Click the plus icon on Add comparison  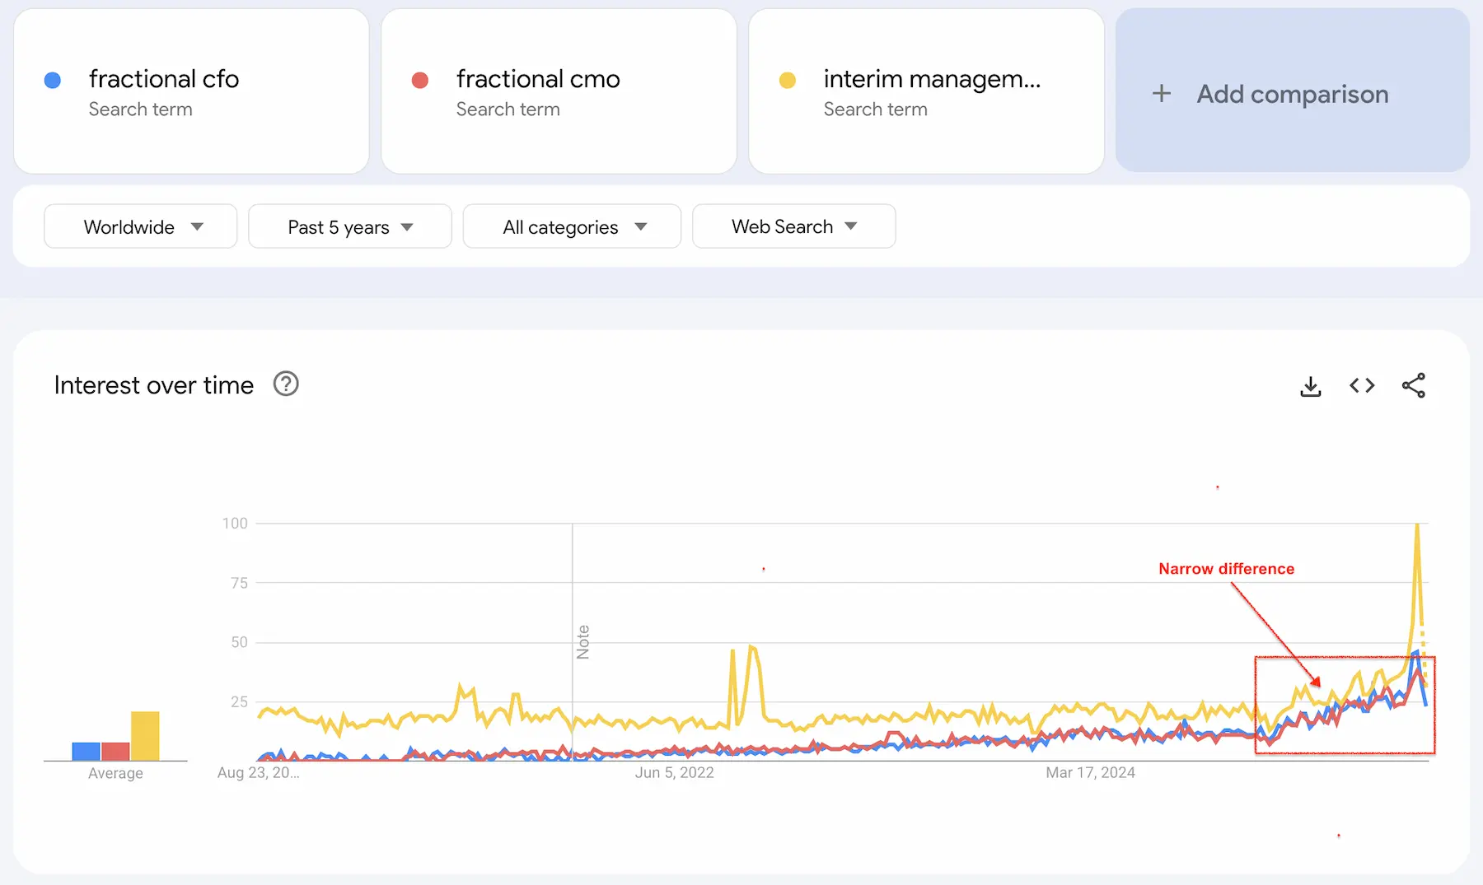pos(1162,93)
